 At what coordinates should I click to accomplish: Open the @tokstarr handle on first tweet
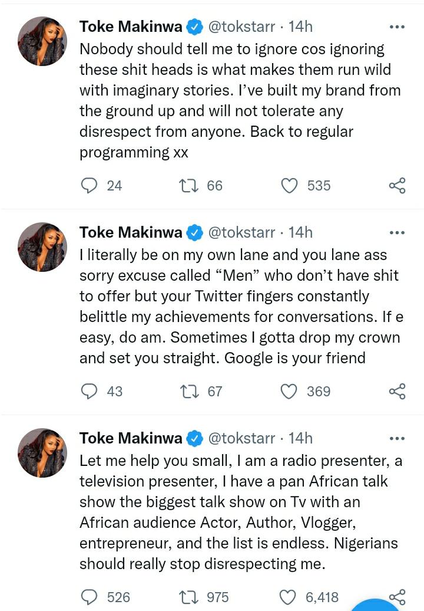coord(241,27)
